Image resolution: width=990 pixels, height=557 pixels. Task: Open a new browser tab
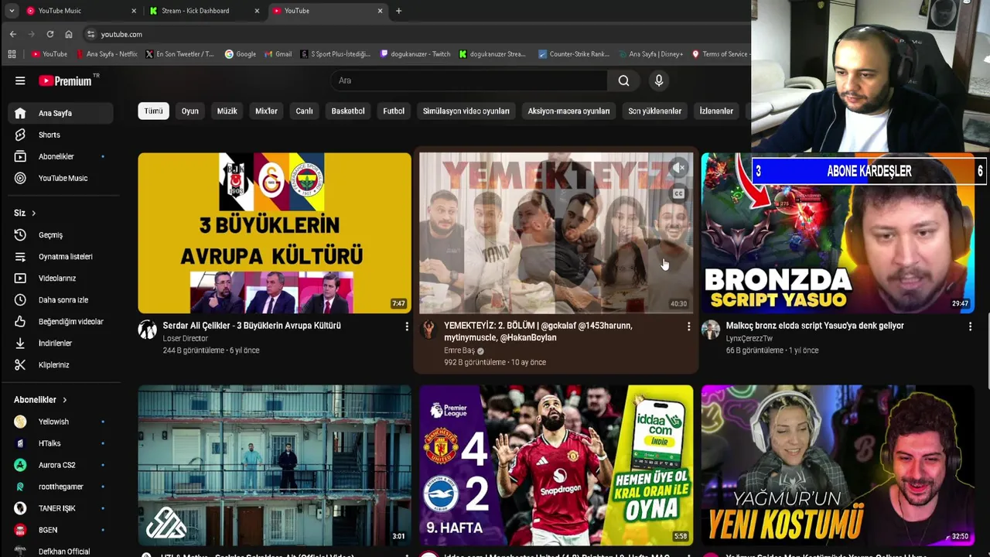[x=398, y=11]
